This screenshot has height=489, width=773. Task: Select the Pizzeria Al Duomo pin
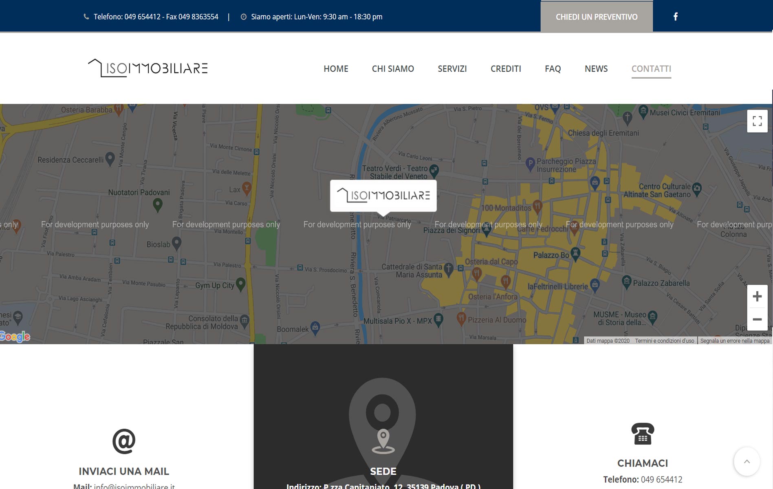(x=461, y=318)
